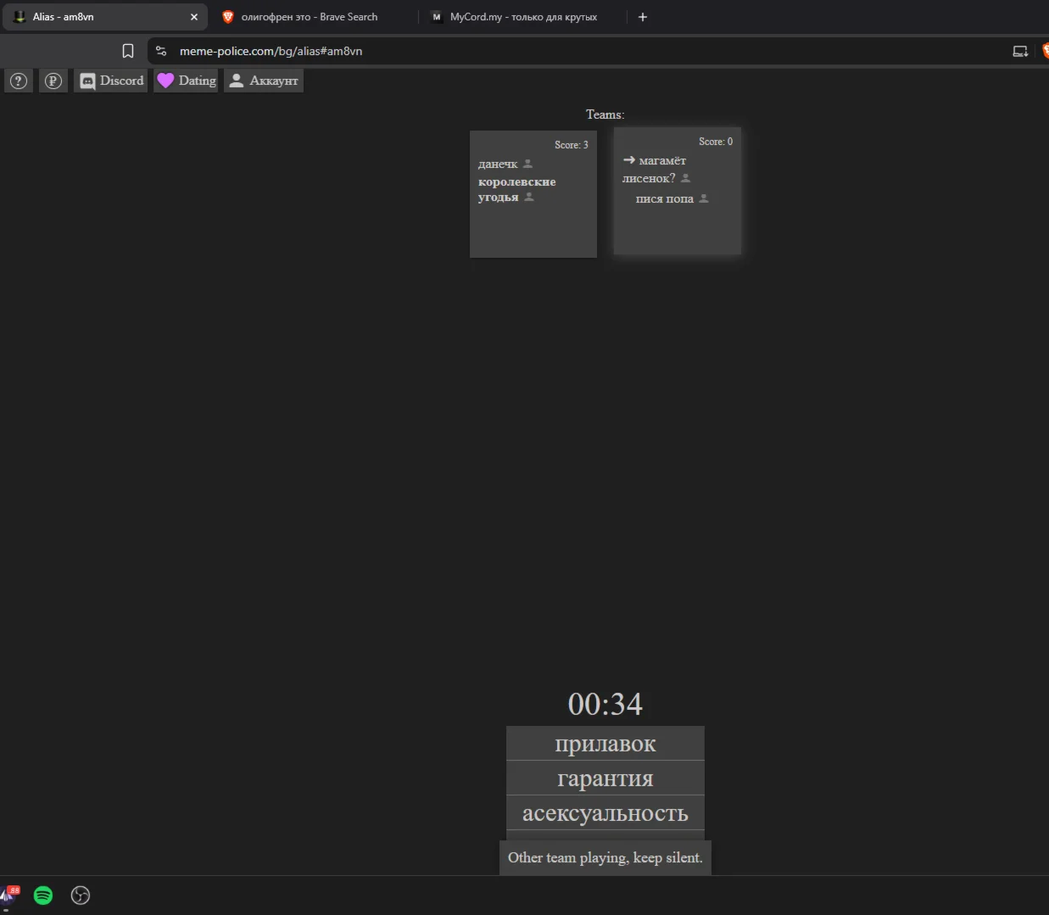
Task: Open the Dating link with heart icon
Action: pos(187,81)
